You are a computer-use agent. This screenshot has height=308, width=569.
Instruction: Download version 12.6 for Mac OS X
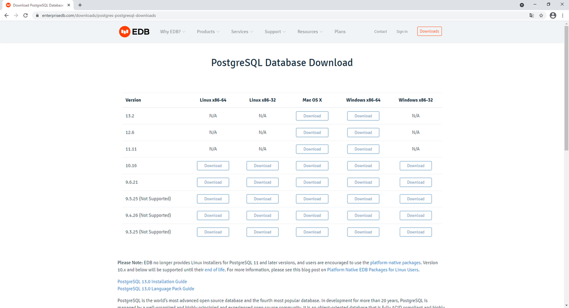312,133
